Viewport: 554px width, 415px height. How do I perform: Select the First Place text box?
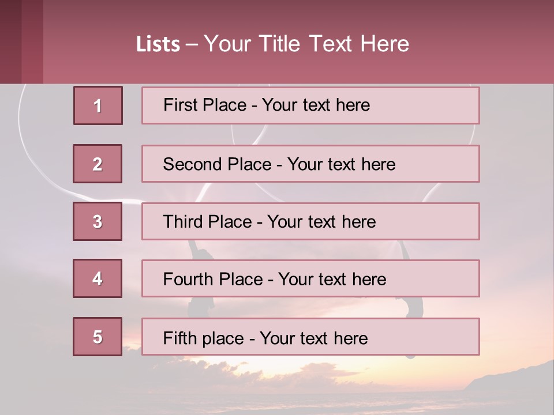click(310, 105)
